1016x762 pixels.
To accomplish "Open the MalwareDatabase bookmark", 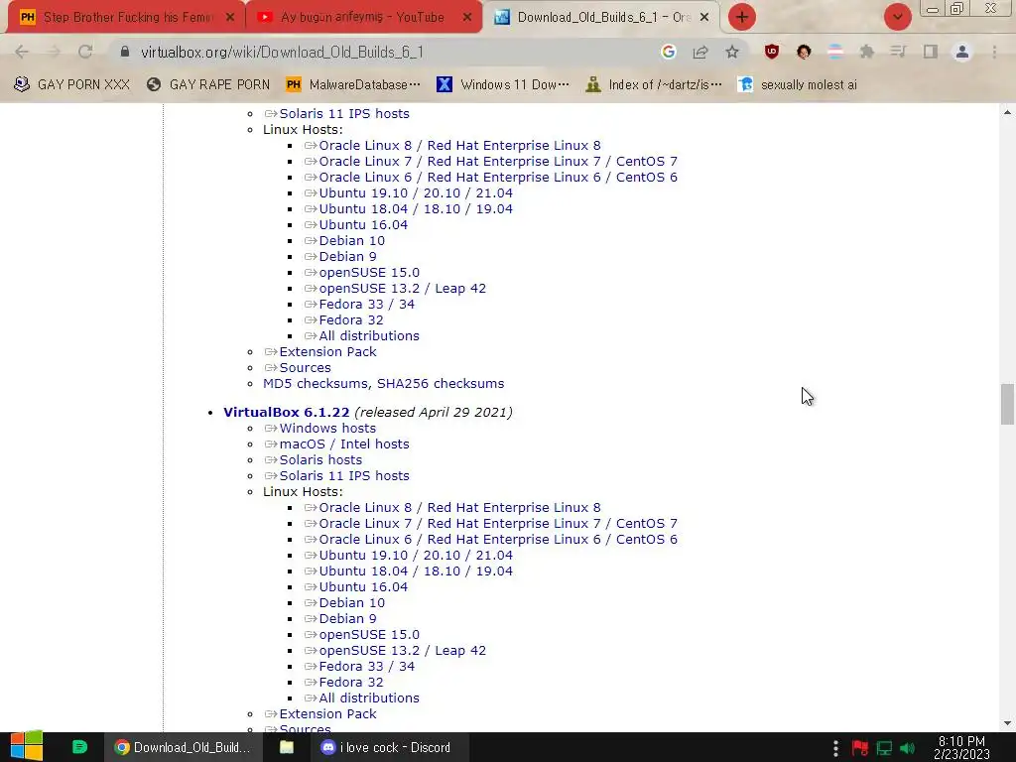I will pos(352,85).
